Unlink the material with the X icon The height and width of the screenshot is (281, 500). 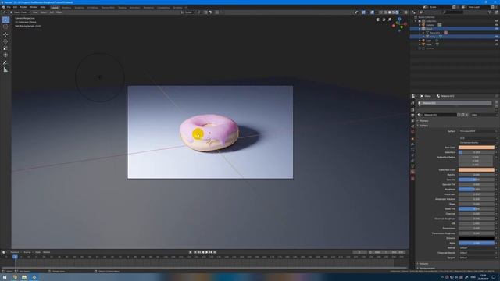[x=467, y=115]
